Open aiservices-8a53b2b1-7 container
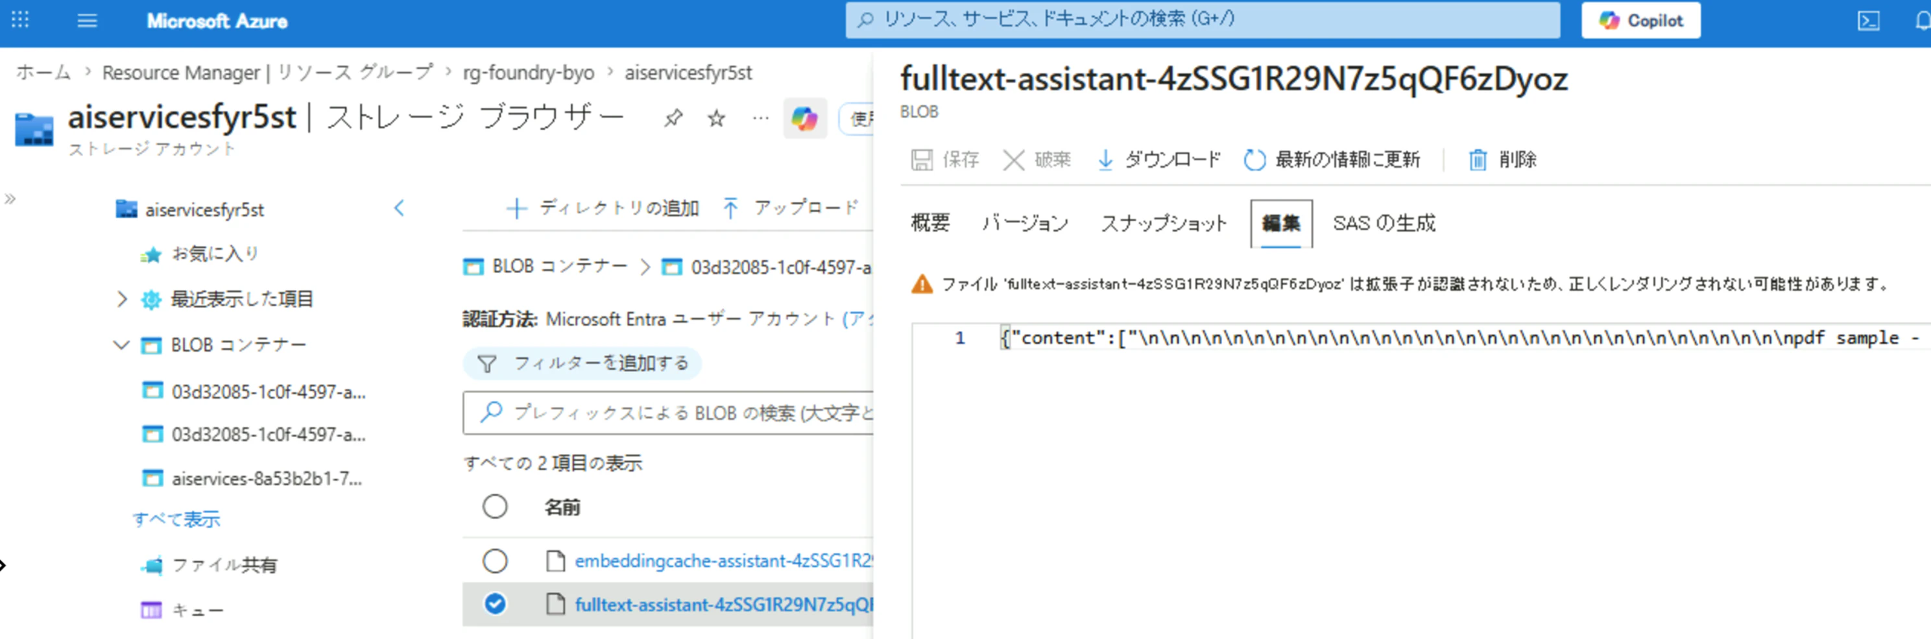The height and width of the screenshot is (639, 1931). coord(252,477)
